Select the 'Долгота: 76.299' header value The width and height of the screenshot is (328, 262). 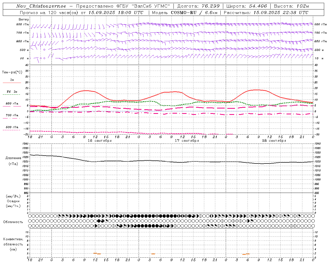tap(199, 6)
